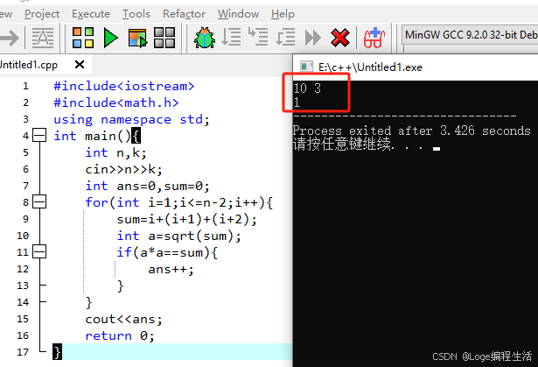Click the Step Into debug icon
Viewport: 538px width, 367px height.
[x=258, y=38]
